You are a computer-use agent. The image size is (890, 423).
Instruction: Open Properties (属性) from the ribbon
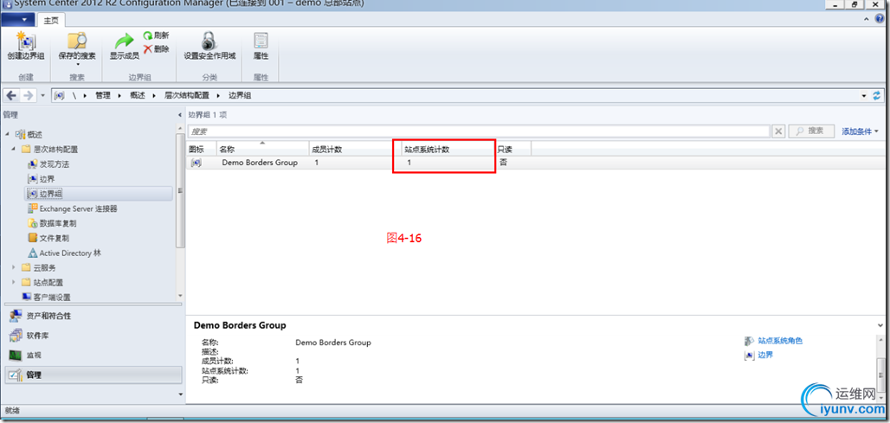point(261,47)
